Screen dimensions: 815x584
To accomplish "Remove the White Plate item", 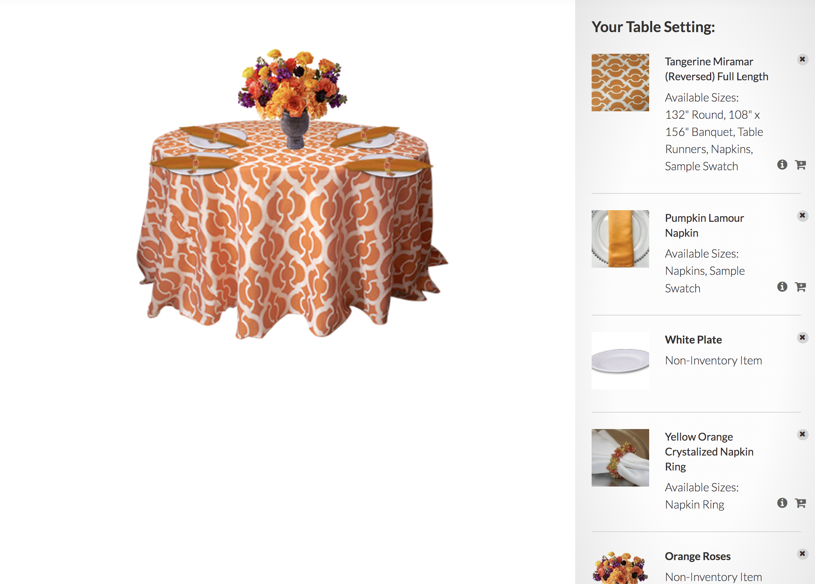I will click(802, 338).
